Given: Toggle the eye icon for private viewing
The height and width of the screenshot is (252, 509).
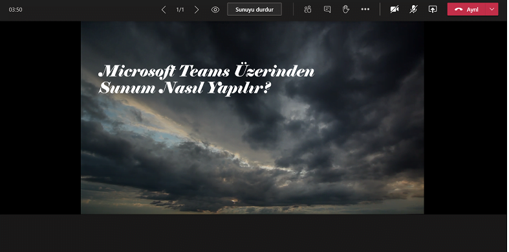Looking at the screenshot, I should click(x=215, y=10).
